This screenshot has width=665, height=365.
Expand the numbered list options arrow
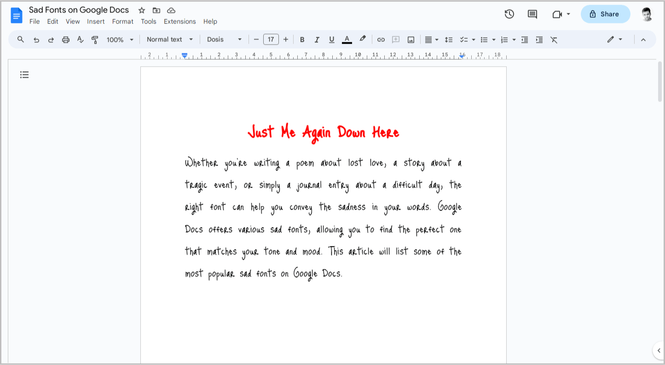pyautogui.click(x=514, y=40)
